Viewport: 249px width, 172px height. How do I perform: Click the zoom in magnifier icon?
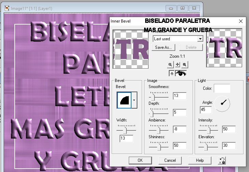coord(184,64)
